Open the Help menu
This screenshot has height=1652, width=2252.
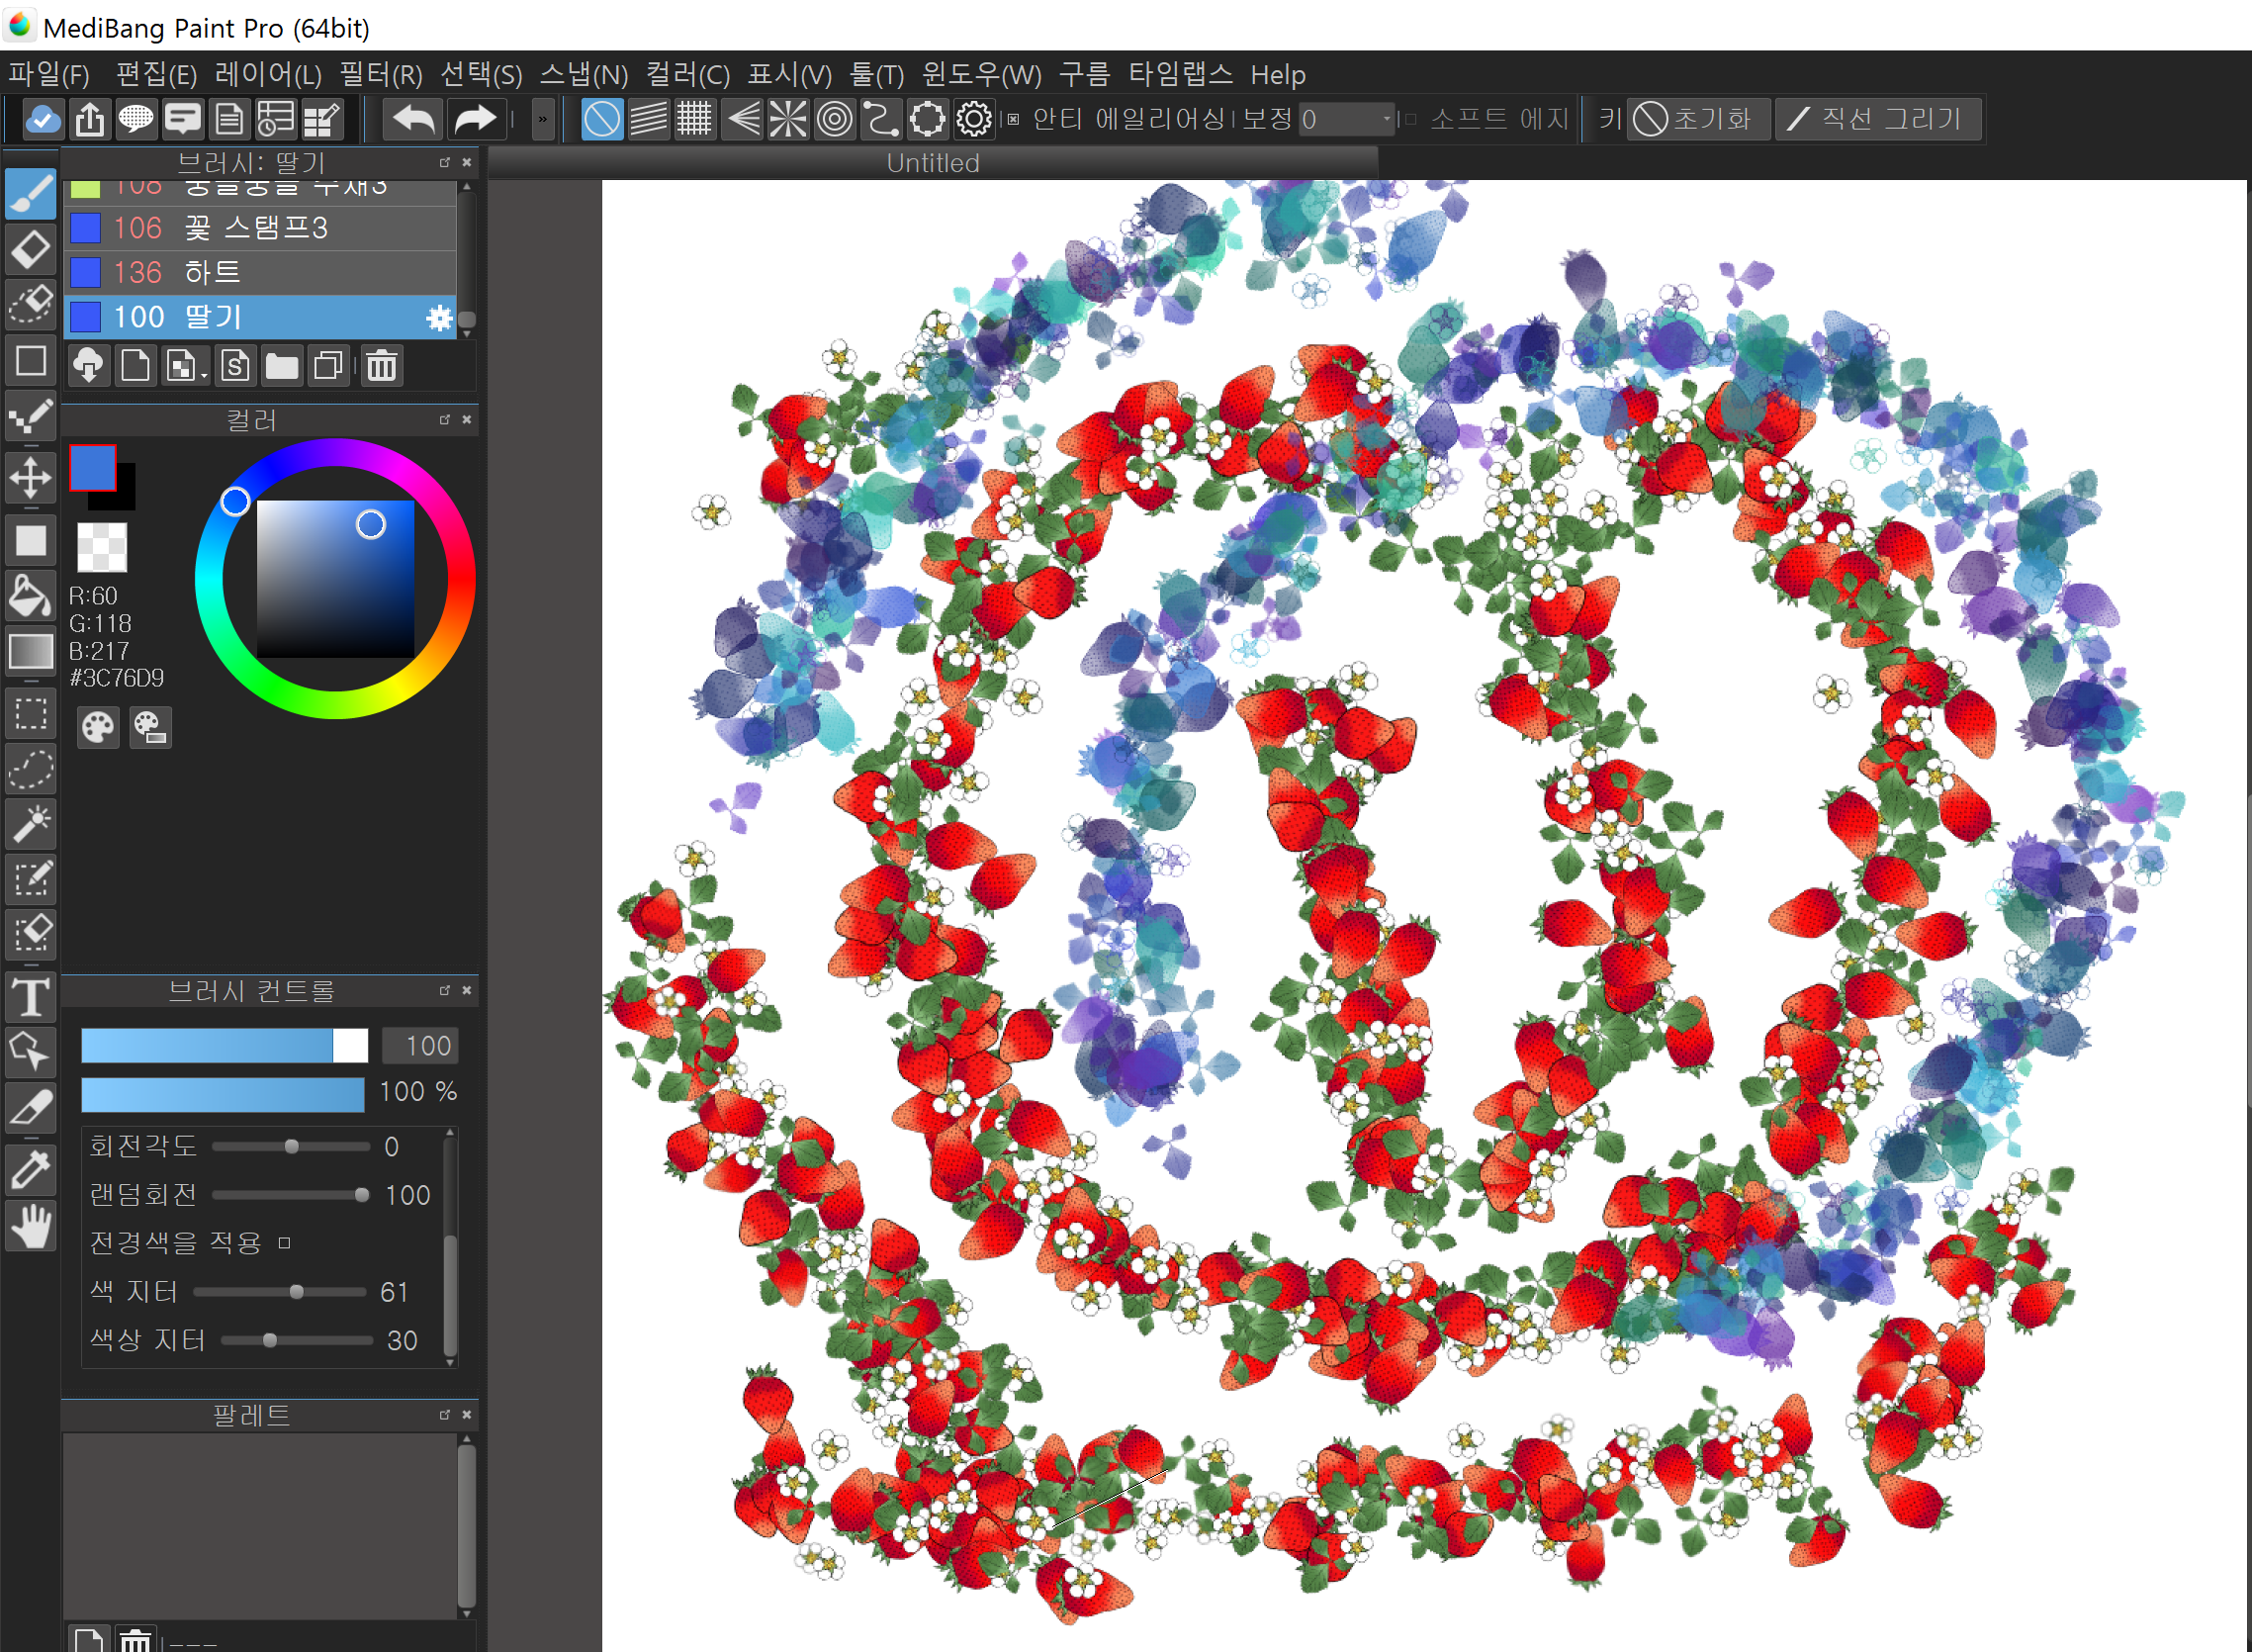click(x=1278, y=74)
